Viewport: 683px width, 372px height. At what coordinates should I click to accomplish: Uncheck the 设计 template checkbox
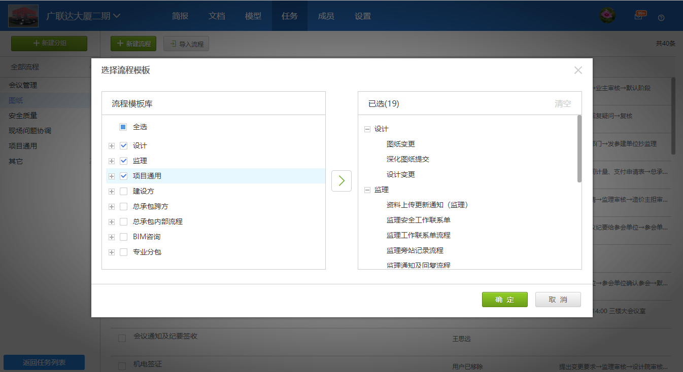coord(123,146)
